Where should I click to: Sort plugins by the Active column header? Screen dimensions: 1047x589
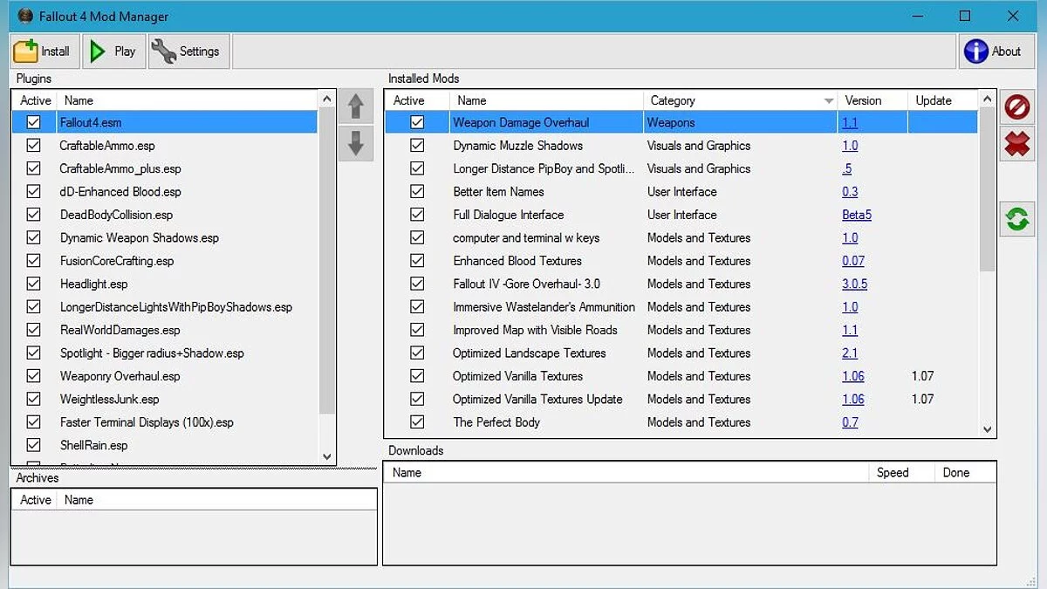pos(34,99)
